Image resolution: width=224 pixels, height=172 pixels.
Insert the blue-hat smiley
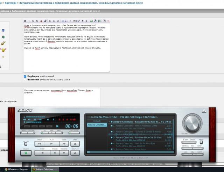[3, 30]
